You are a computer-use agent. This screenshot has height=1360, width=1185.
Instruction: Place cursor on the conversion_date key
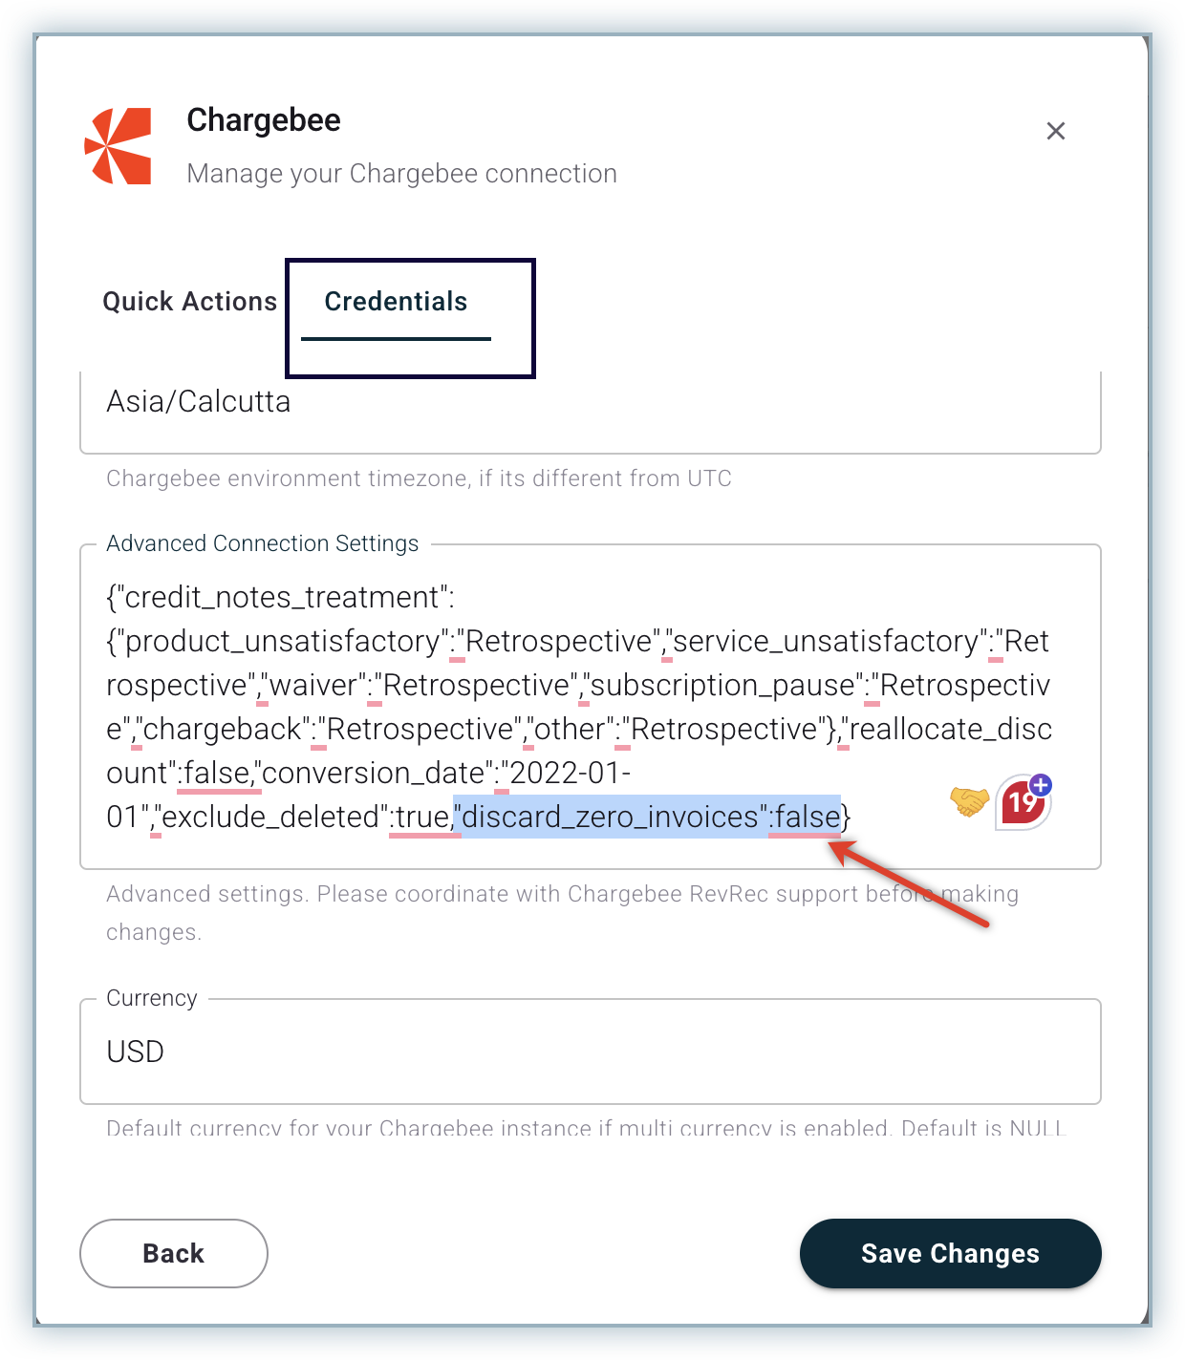coord(374,773)
